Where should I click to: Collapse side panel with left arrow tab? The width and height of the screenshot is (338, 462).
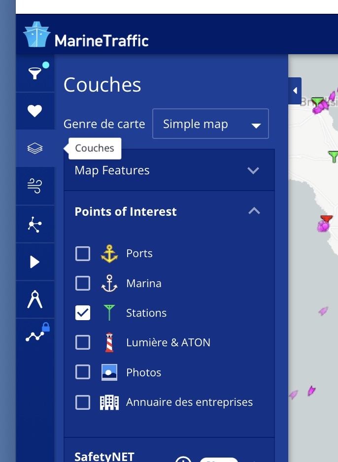pos(295,91)
